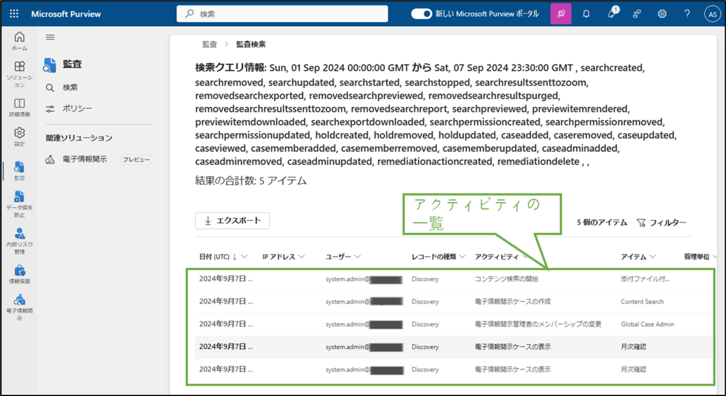Open 電子情報開示 under 関連ソリューション

[85, 160]
